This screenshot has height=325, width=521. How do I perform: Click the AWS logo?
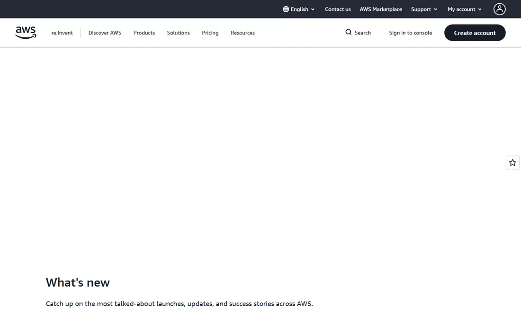click(x=26, y=33)
